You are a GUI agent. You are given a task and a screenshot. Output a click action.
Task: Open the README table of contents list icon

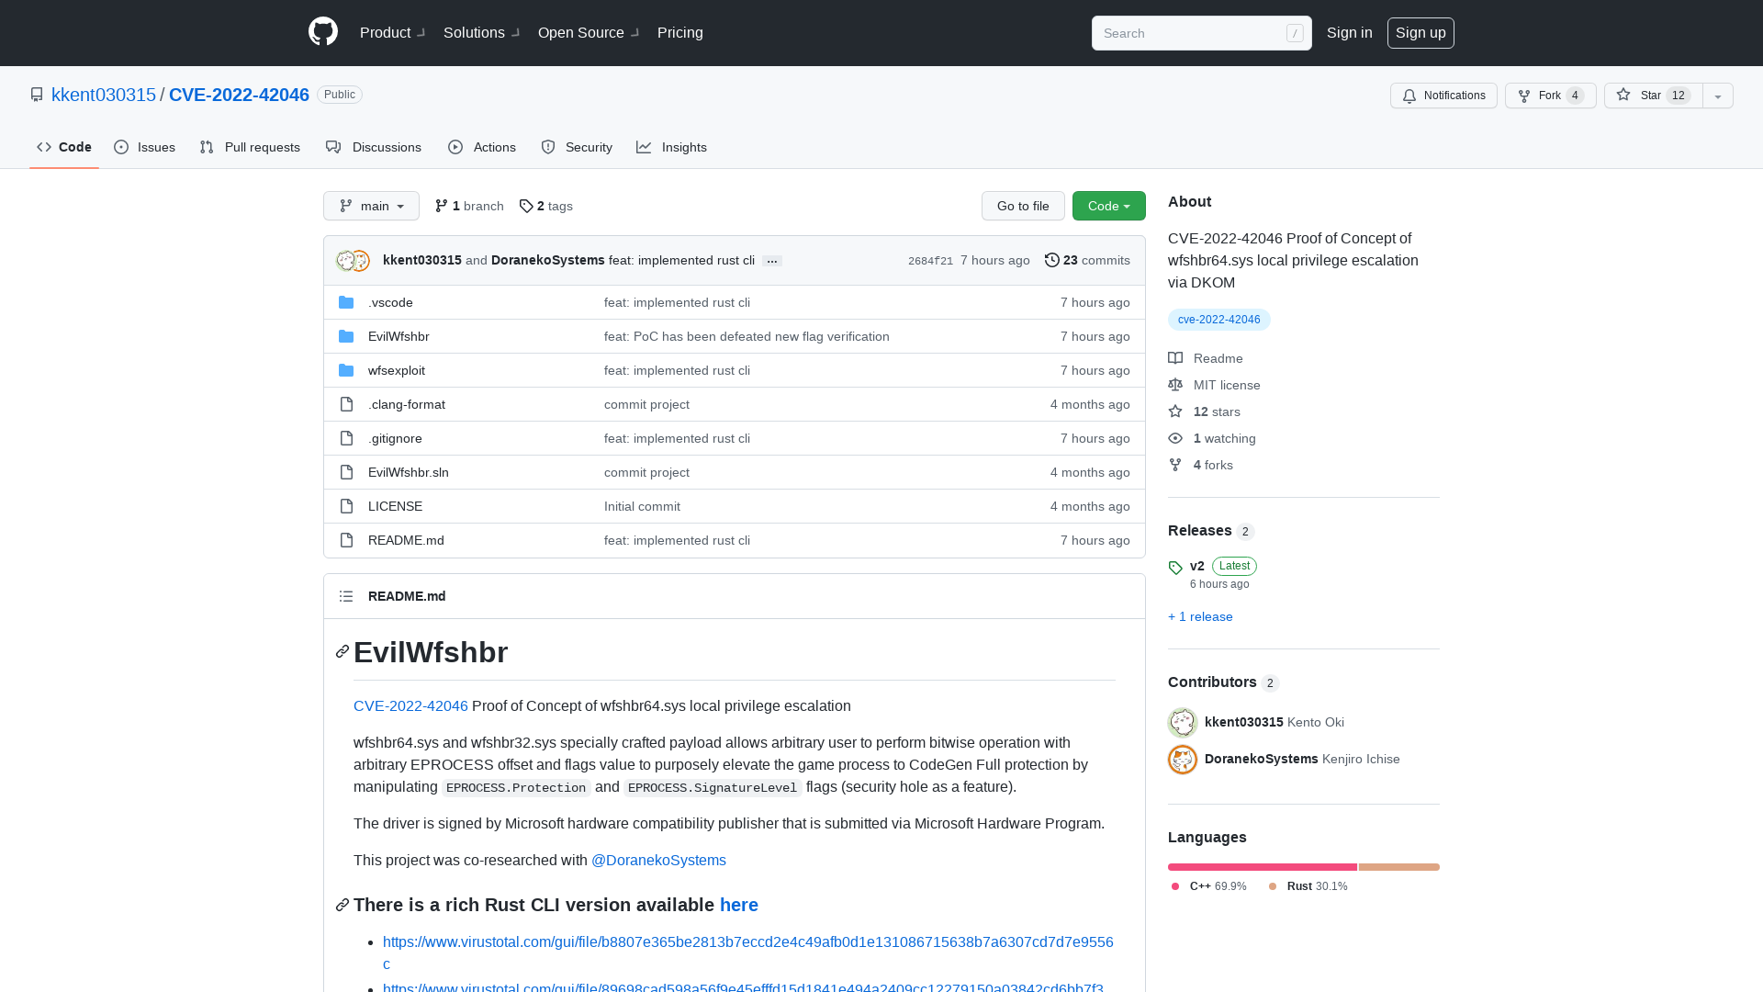[346, 596]
